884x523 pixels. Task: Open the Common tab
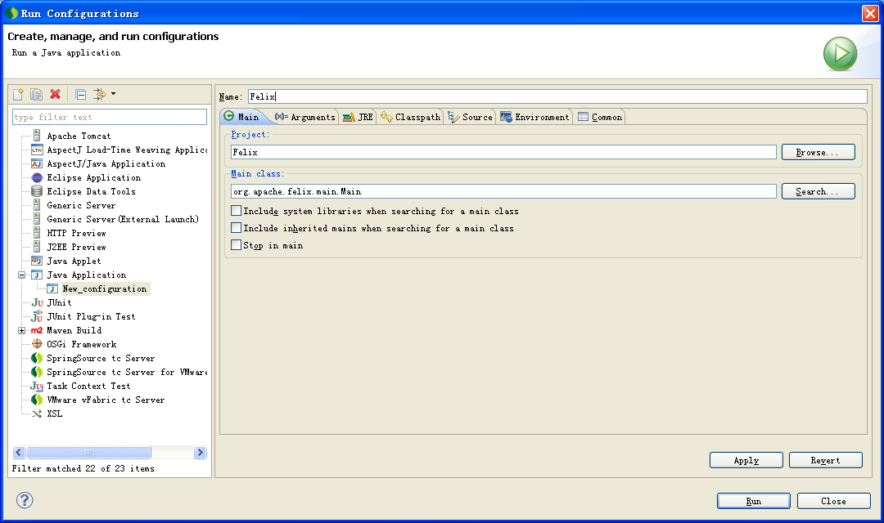click(x=600, y=117)
